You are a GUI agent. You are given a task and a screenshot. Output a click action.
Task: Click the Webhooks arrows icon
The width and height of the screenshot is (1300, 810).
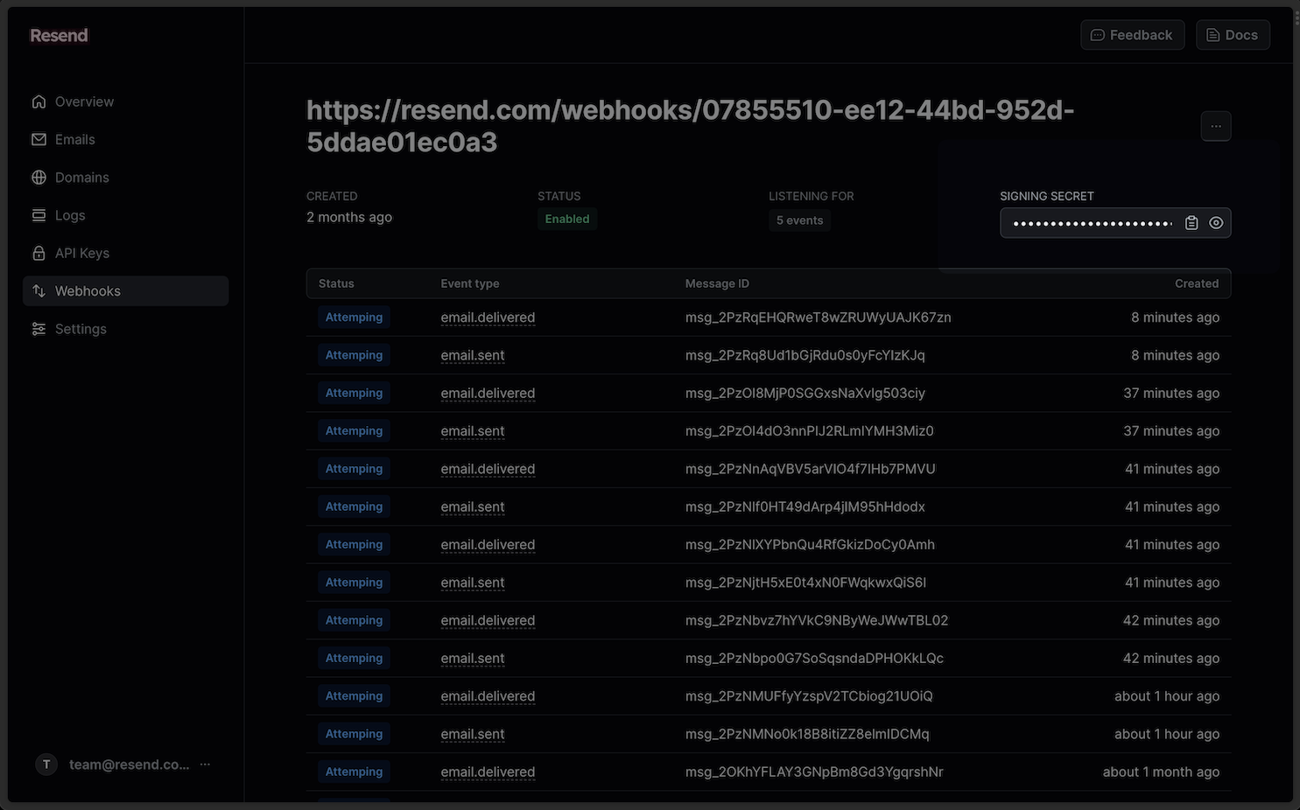39,291
